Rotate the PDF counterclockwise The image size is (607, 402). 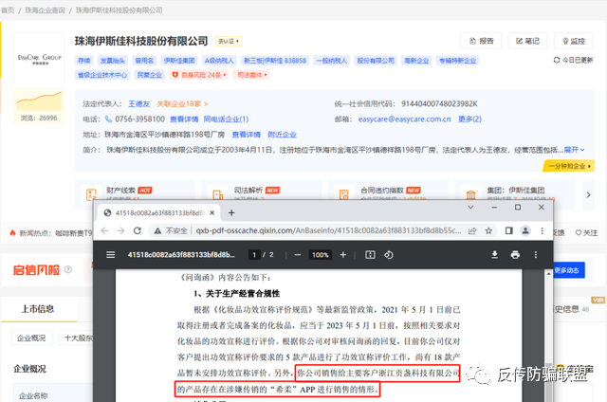pyautogui.click(x=389, y=255)
